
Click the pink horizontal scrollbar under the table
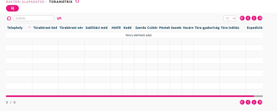[x=130, y=96]
